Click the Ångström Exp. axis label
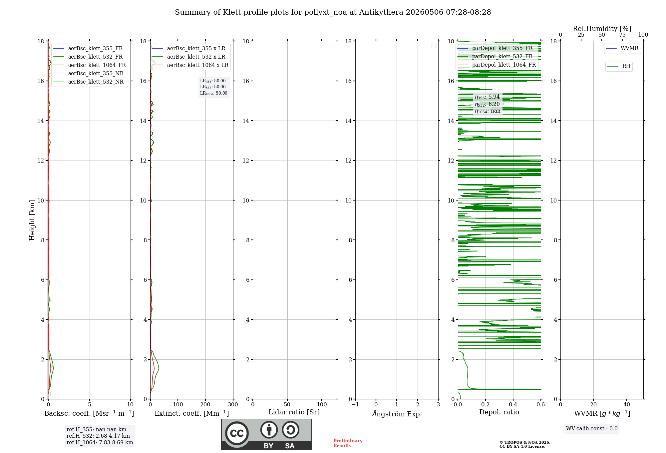The height and width of the screenshot is (453, 666). [397, 414]
